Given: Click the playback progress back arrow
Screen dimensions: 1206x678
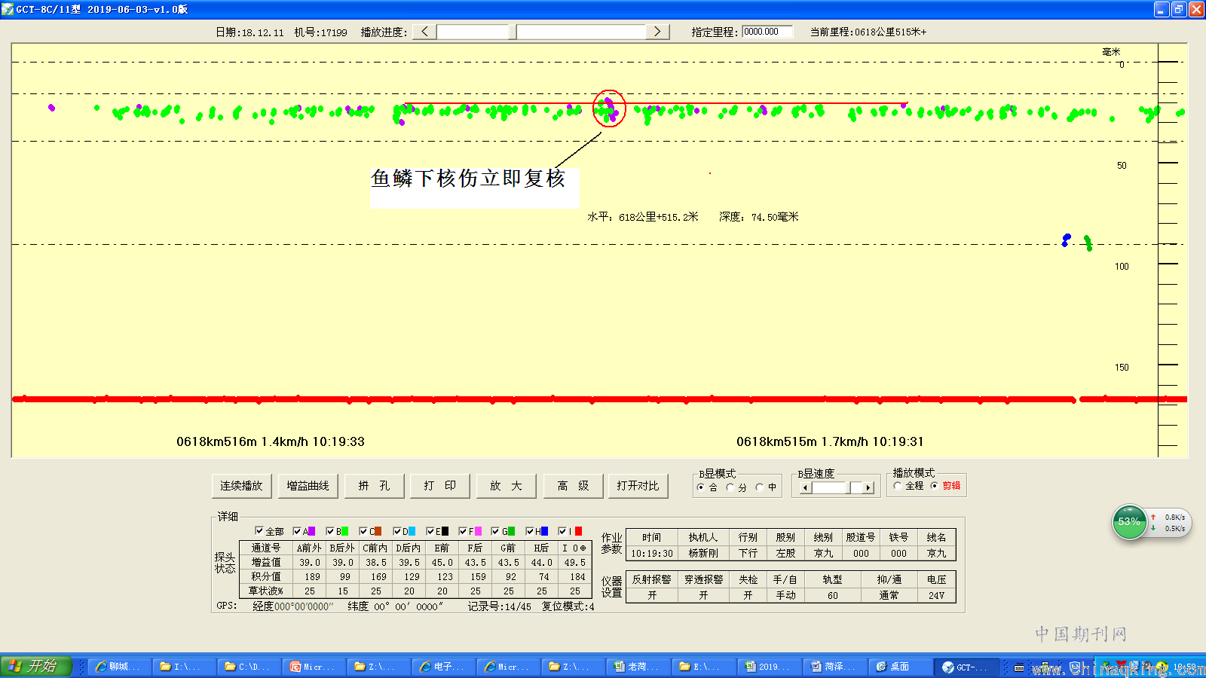Looking at the screenshot, I should pyautogui.click(x=424, y=32).
